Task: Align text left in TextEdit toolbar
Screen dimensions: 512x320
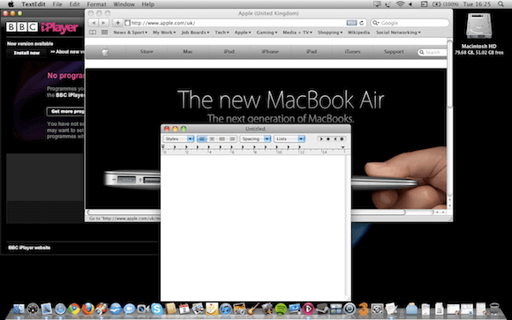Action: click(x=202, y=139)
